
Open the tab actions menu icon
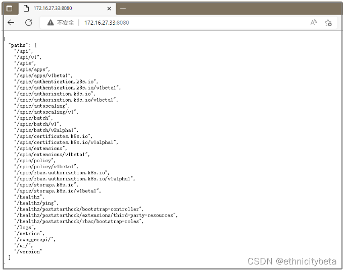[x=9, y=9]
